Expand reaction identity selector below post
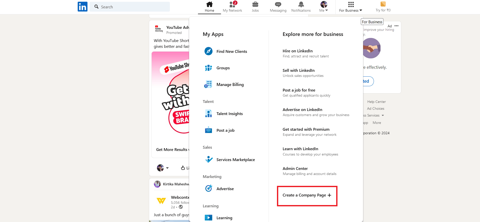Viewport: 480px width, 222px height. [x=163, y=168]
